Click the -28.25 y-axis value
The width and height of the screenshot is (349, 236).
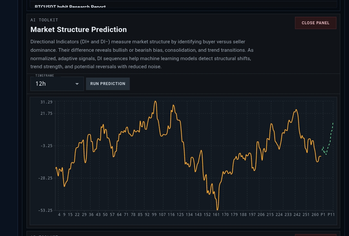45,178
